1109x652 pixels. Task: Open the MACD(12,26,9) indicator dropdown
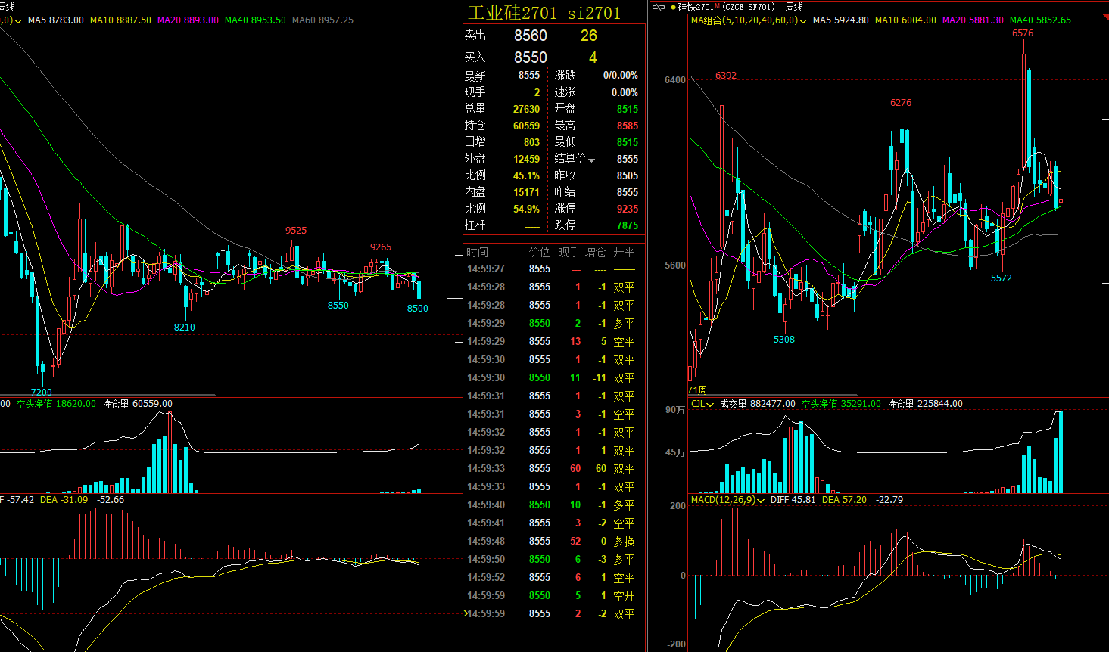761,501
